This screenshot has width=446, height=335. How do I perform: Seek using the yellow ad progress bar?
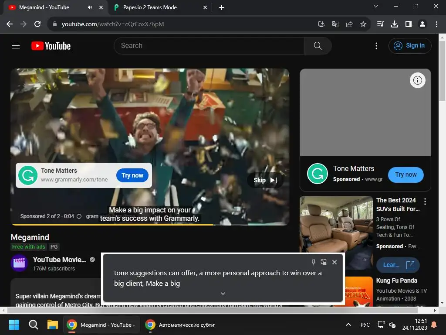coord(150,225)
